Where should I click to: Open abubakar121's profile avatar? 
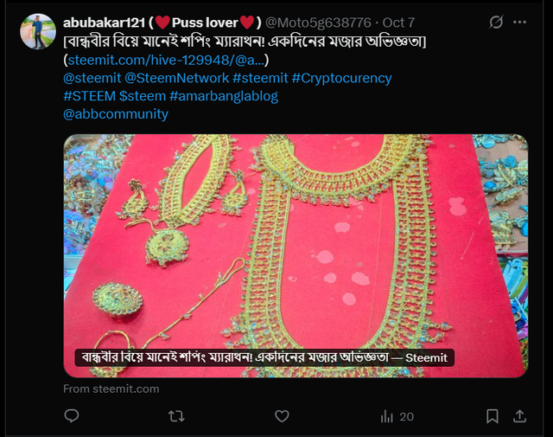[38, 32]
